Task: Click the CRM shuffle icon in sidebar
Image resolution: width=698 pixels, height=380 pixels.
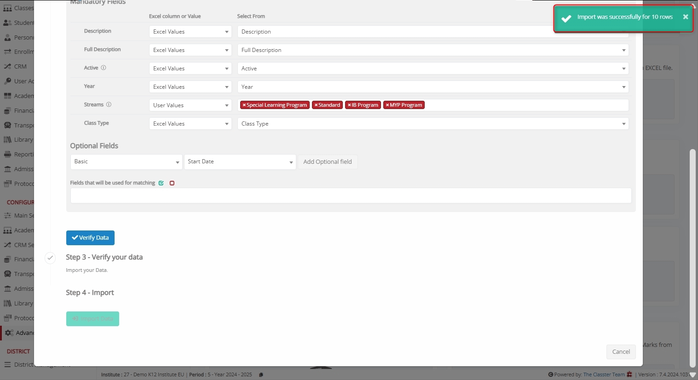Action: click(x=7, y=67)
